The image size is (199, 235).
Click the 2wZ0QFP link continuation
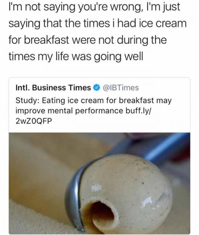coord(34,121)
